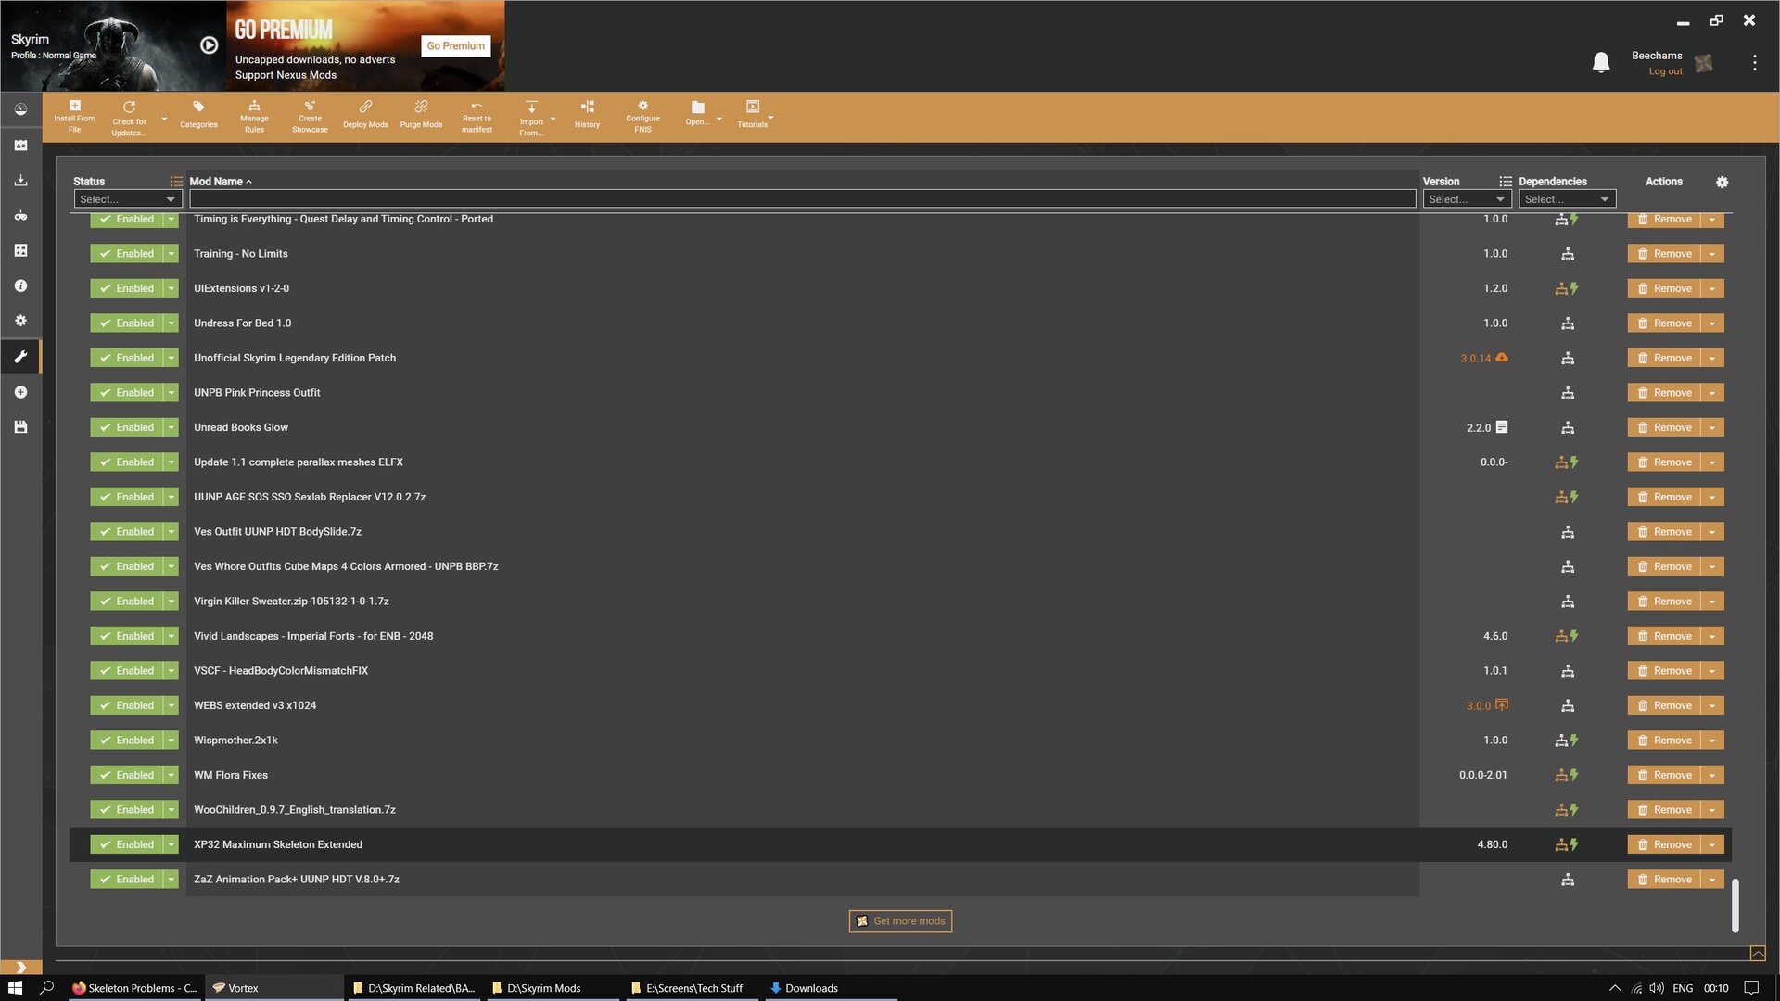The width and height of the screenshot is (1780, 1001).
Task: Open the notifications bell
Action: tap(1601, 63)
